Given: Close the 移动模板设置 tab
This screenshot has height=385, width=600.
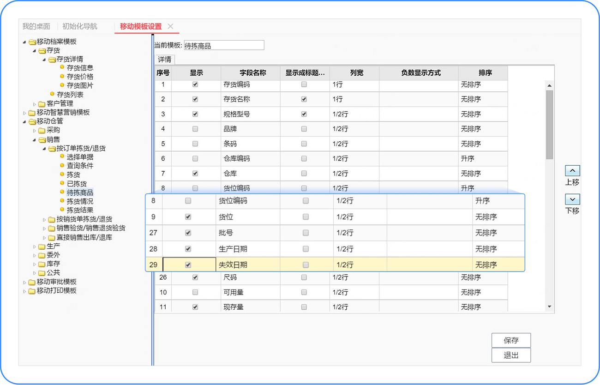Looking at the screenshot, I should [x=170, y=26].
